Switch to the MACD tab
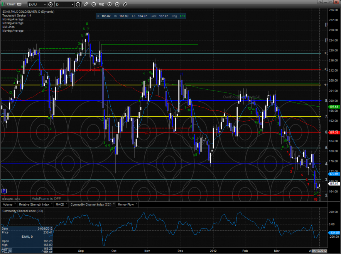The height and width of the screenshot is (254, 341). 60,204
